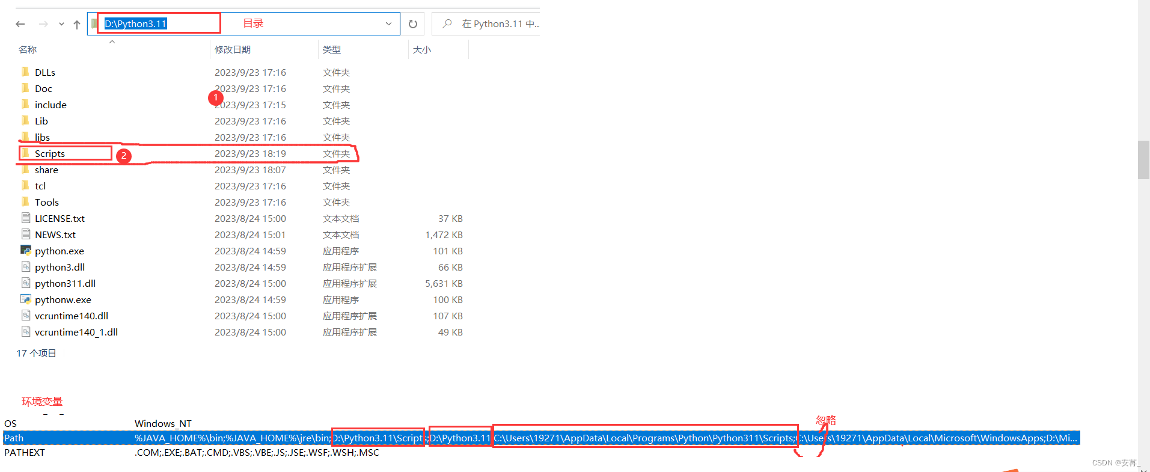Click the python3.dll file icon

[25, 266]
